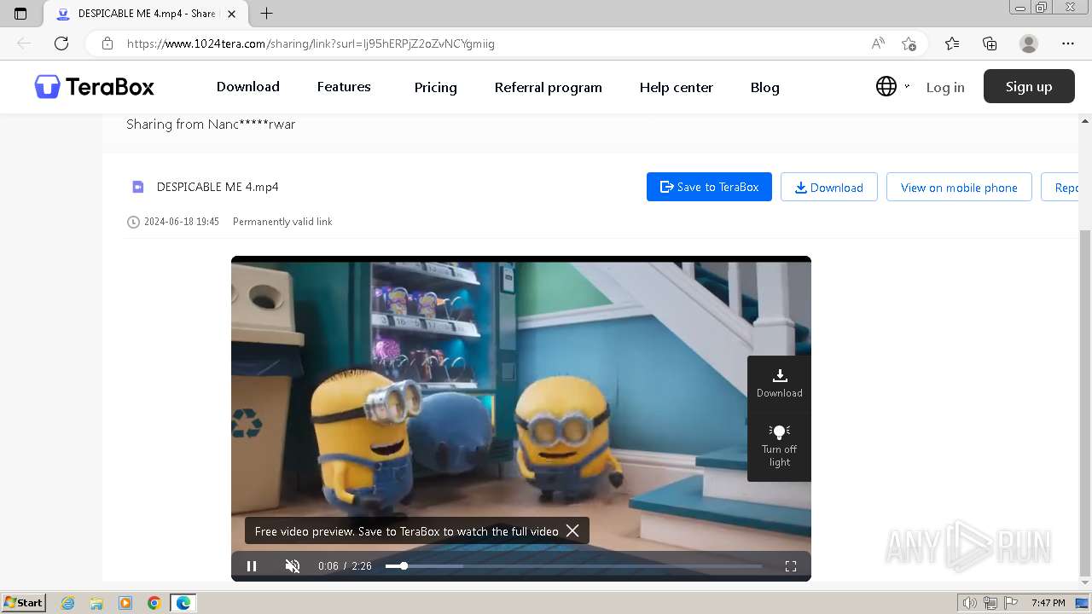Image resolution: width=1092 pixels, height=614 pixels.
Task: Open the Referral program page
Action: (x=548, y=87)
